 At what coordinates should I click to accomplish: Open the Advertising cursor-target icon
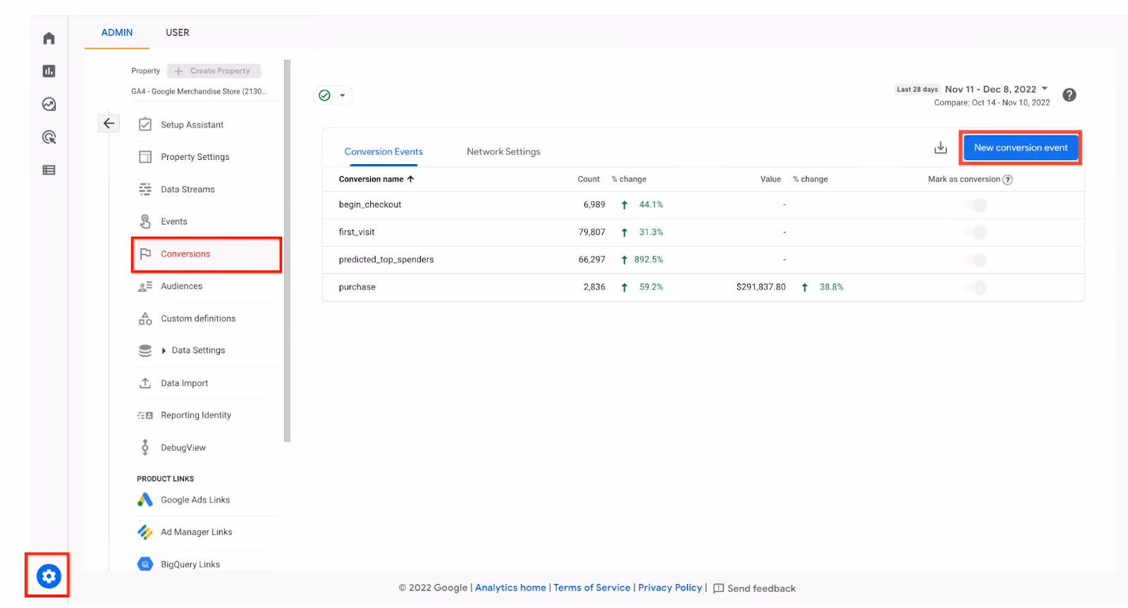tap(49, 137)
